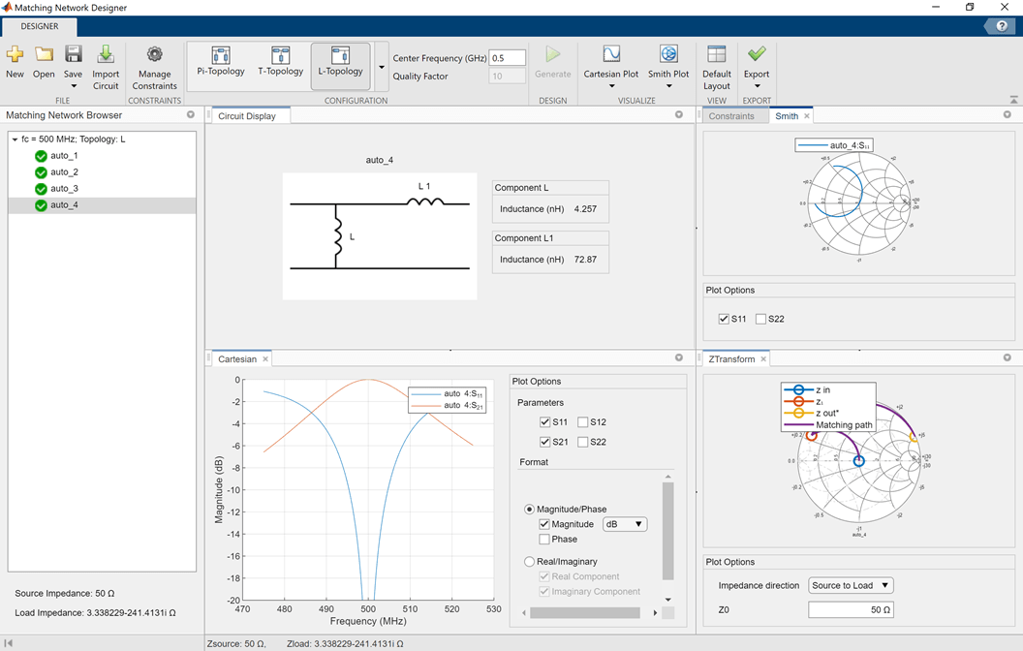Select the Circuit Display tab
This screenshot has width=1023, height=651.
tap(247, 116)
